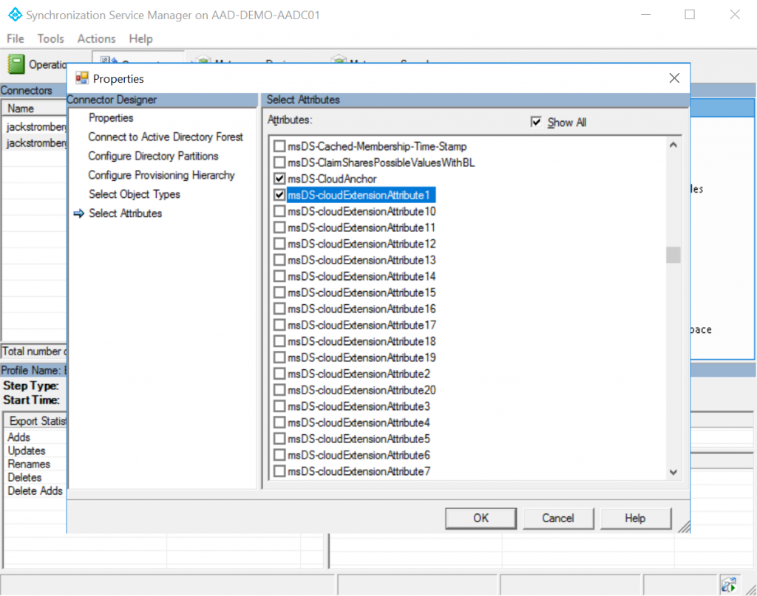
Task: Click the Synchronization Service Manager app icon
Action: [x=15, y=15]
